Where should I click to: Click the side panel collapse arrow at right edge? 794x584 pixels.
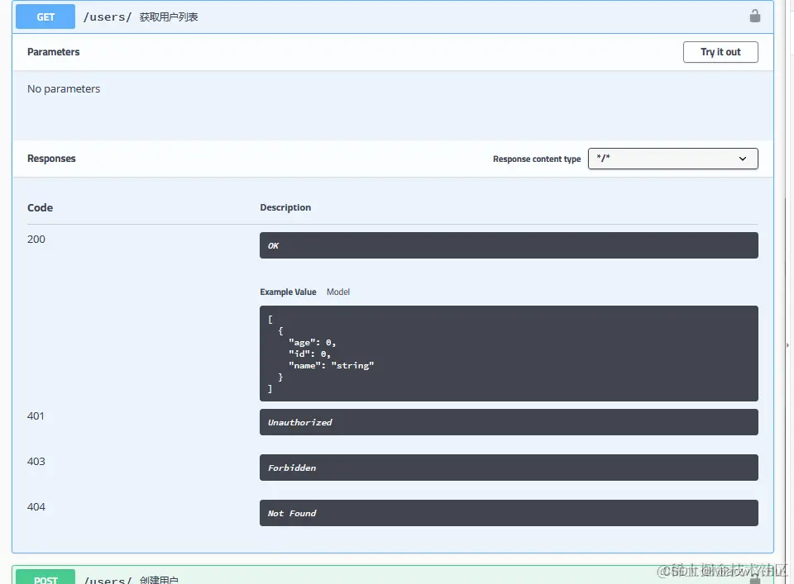point(787,345)
